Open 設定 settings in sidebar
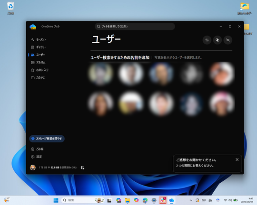The height and width of the screenshot is (205, 257). [x=37, y=157]
